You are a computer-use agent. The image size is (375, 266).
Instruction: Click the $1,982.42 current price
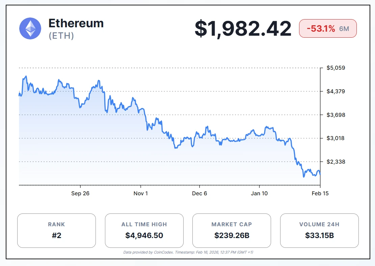tap(243, 29)
